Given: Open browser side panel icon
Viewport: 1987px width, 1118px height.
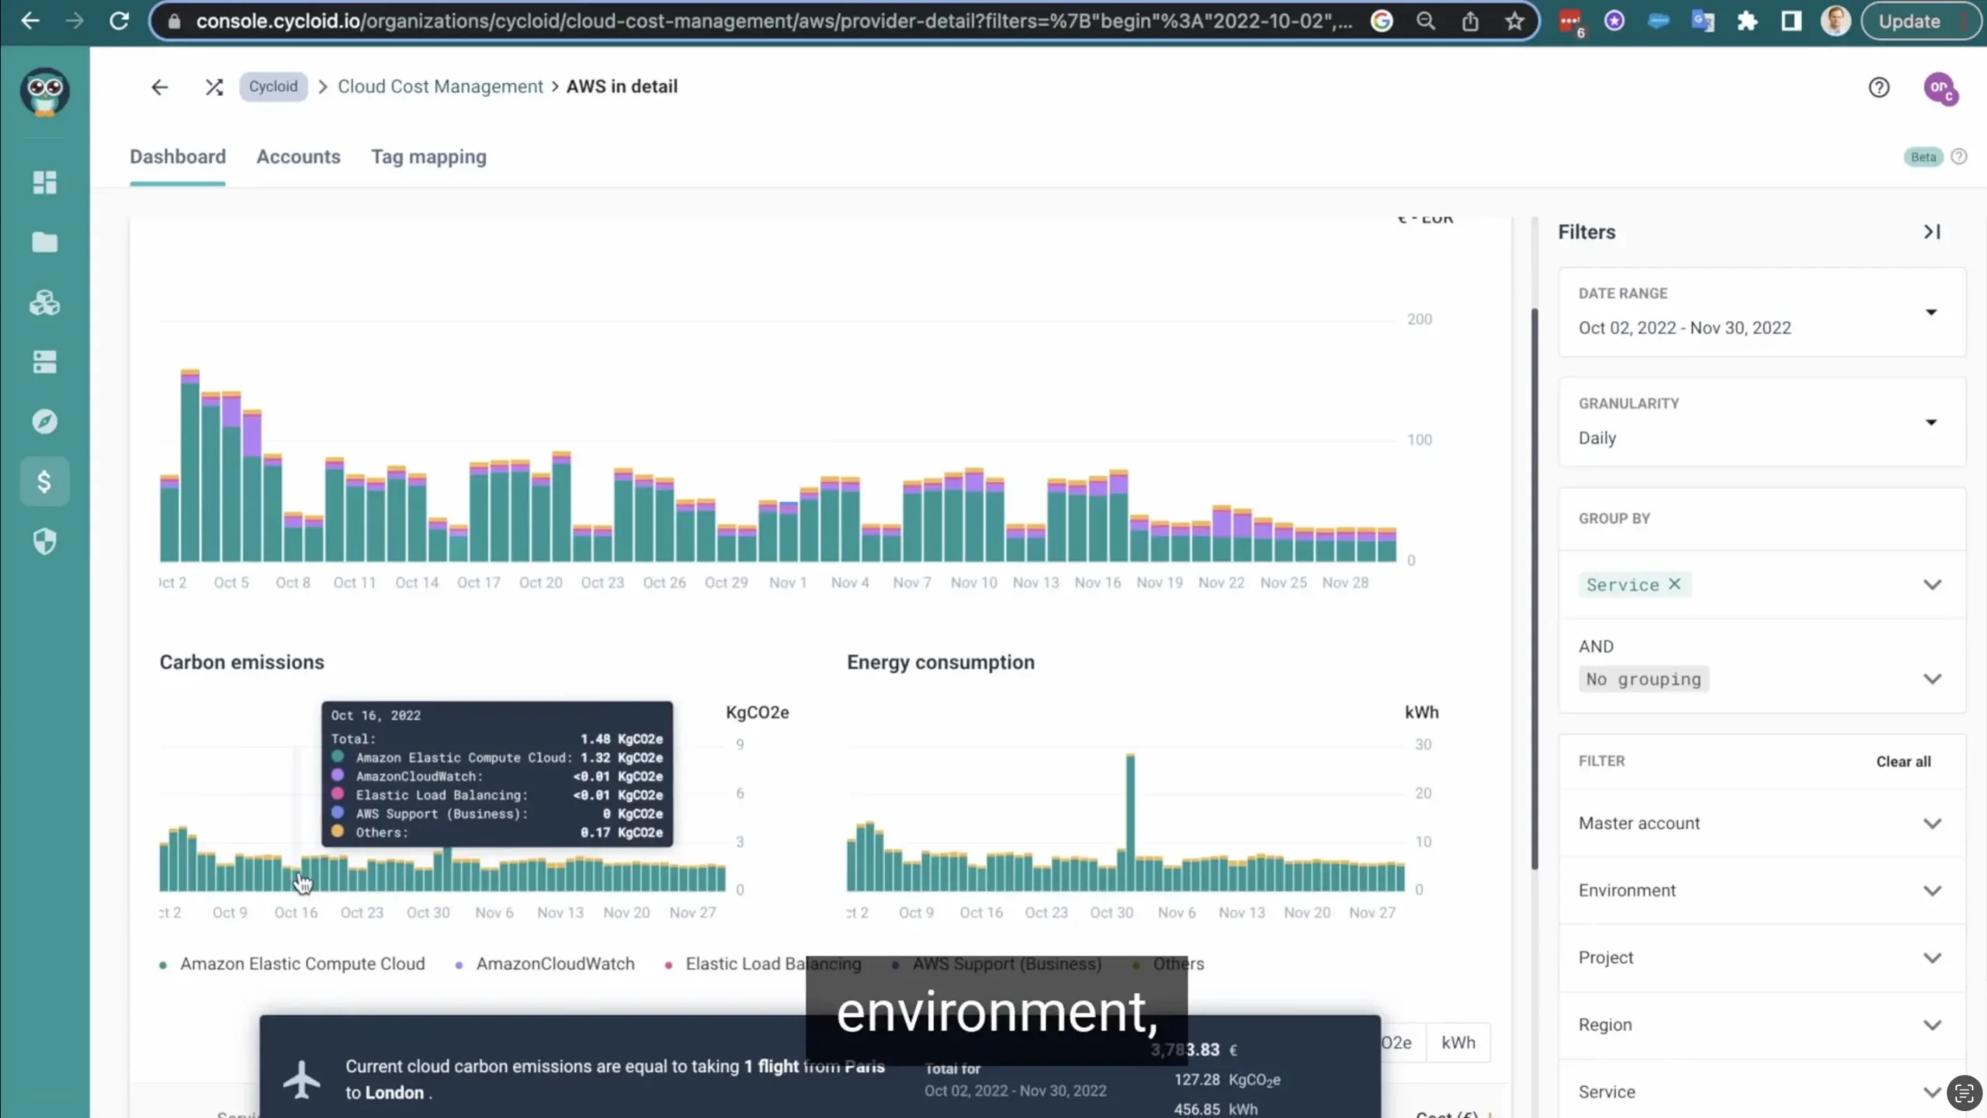Looking at the screenshot, I should [1791, 21].
